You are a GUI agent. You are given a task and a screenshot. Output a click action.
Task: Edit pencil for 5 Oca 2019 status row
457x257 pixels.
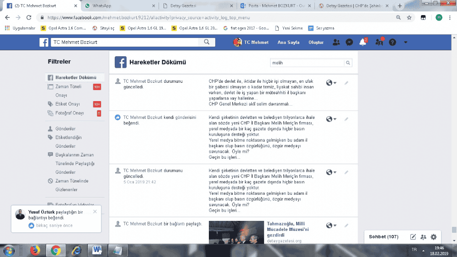(346, 172)
